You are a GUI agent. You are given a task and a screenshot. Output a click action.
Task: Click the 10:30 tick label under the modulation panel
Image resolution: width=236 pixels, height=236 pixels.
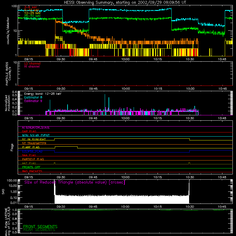190,118
